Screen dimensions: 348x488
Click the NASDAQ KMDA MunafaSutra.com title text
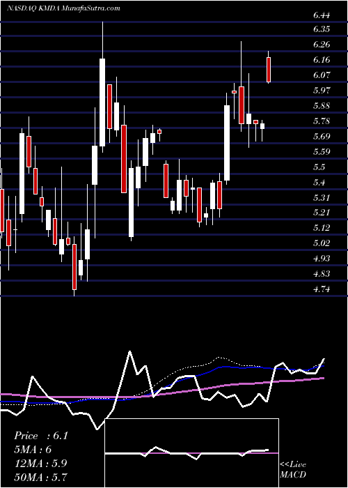[63, 8]
